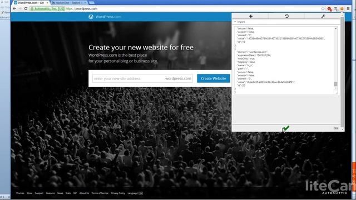Screen dimensions: 356x200
Task: Click the green Automattic, Inc. security badge
Action: coord(48,9)
